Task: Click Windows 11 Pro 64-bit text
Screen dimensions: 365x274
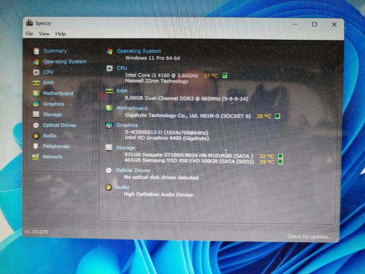Action: coord(153,58)
